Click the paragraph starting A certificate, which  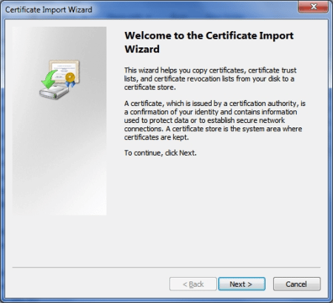pyautogui.click(x=215, y=120)
